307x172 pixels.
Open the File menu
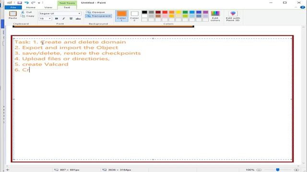pos(13,8)
